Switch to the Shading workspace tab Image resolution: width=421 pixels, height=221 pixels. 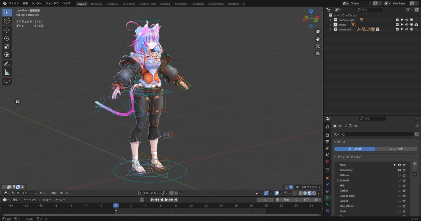(165, 4)
